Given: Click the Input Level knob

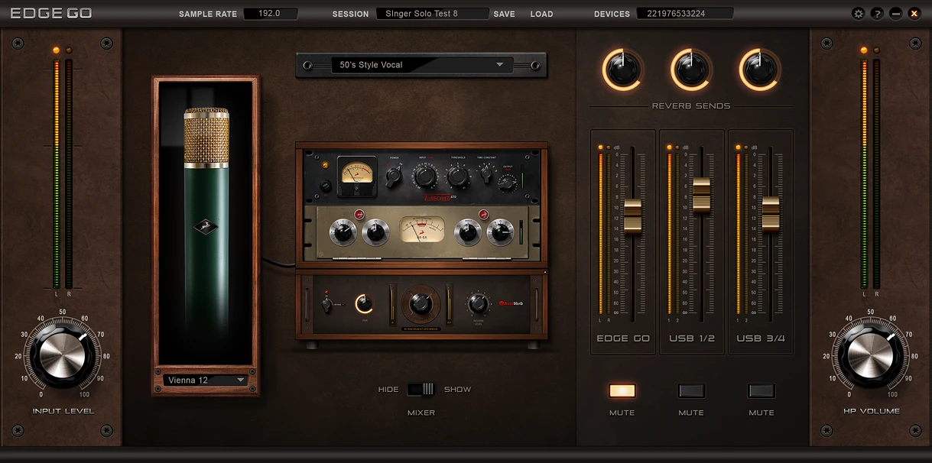Looking at the screenshot, I should pos(62,355).
